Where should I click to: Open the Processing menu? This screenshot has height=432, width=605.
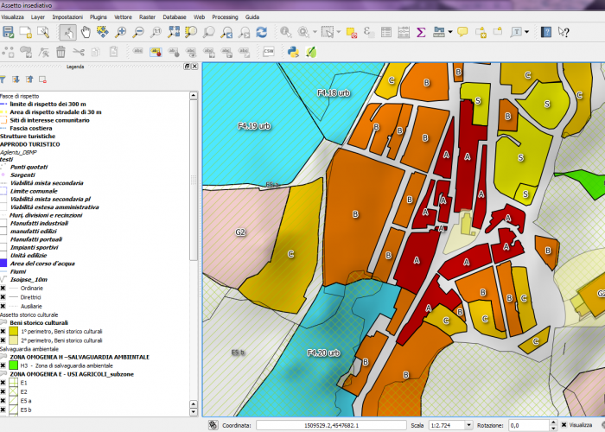(225, 17)
